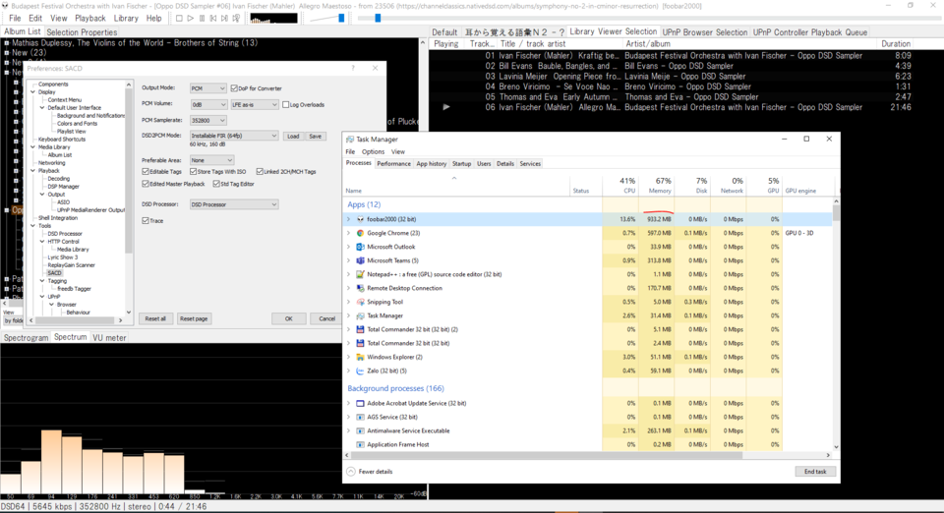
Task: Click the Adobe Acrobat Update Service icon
Action: [x=360, y=404]
